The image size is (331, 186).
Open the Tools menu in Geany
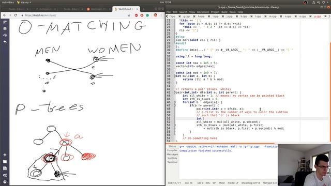click(232, 12)
